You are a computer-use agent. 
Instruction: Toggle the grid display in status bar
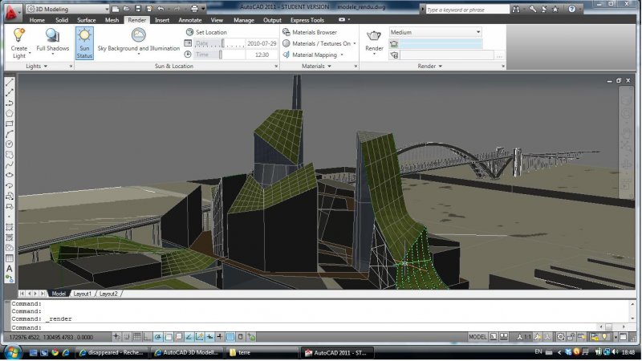tap(137, 337)
